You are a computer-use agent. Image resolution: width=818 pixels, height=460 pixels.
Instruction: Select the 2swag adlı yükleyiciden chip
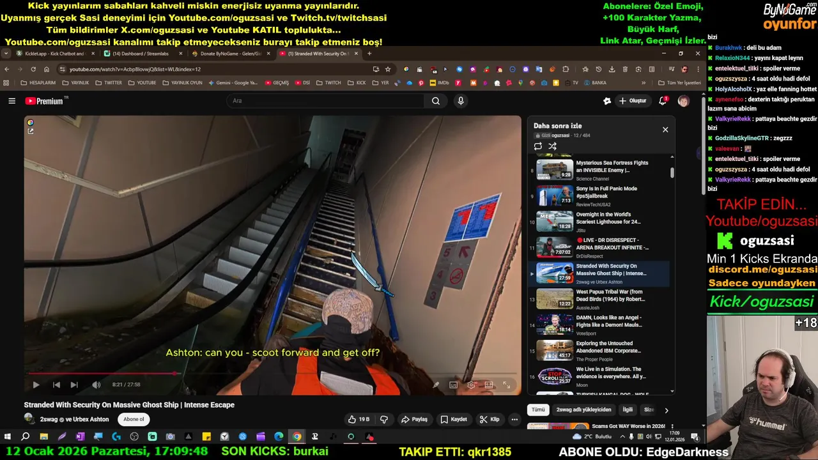(583, 410)
